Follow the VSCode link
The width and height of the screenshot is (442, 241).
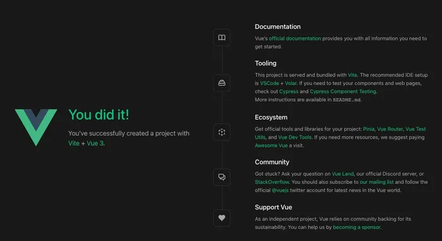pyautogui.click(x=269, y=83)
